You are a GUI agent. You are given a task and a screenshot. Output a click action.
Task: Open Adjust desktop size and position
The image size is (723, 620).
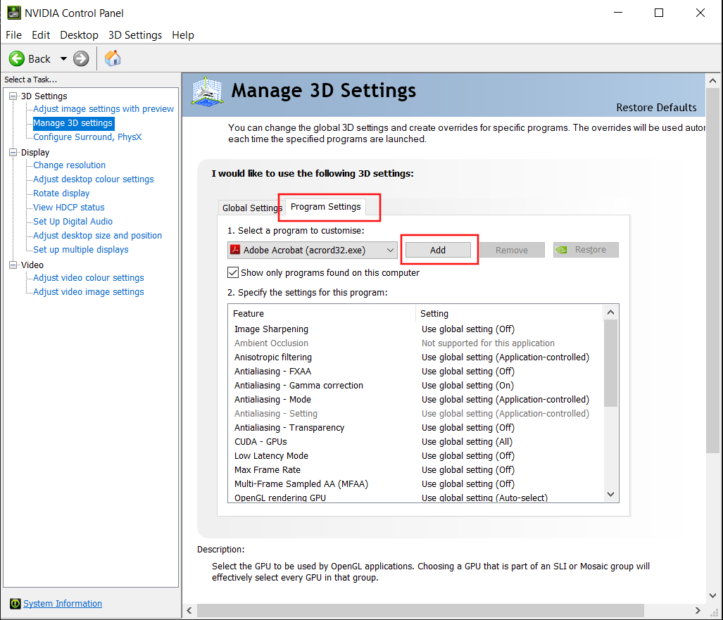click(x=97, y=236)
